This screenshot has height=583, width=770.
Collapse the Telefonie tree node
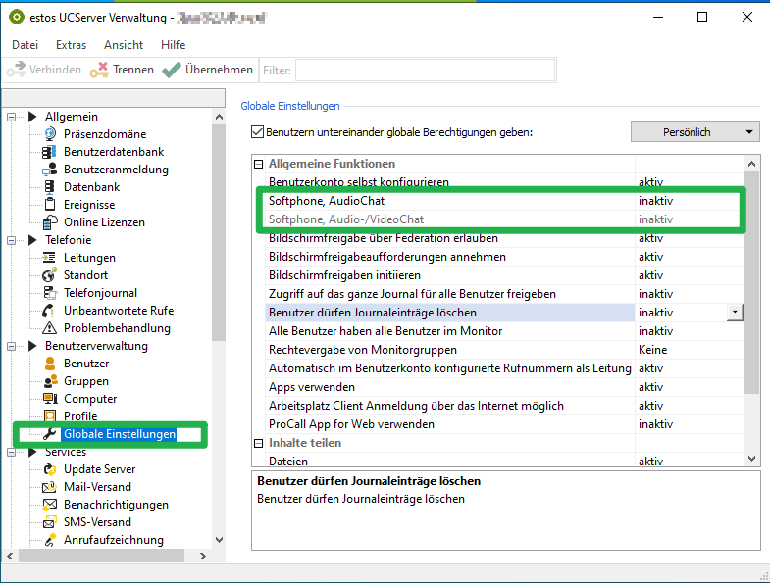(x=13, y=240)
